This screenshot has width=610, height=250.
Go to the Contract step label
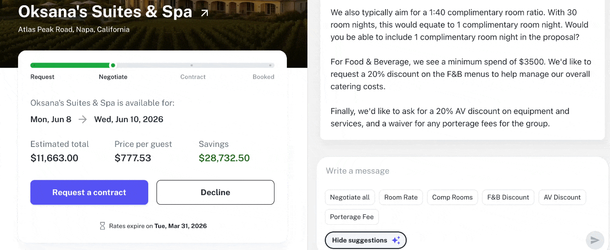[x=193, y=77]
